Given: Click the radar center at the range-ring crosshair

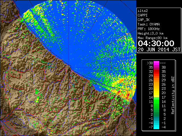Looking at the screenshot, I should (69, 68).
